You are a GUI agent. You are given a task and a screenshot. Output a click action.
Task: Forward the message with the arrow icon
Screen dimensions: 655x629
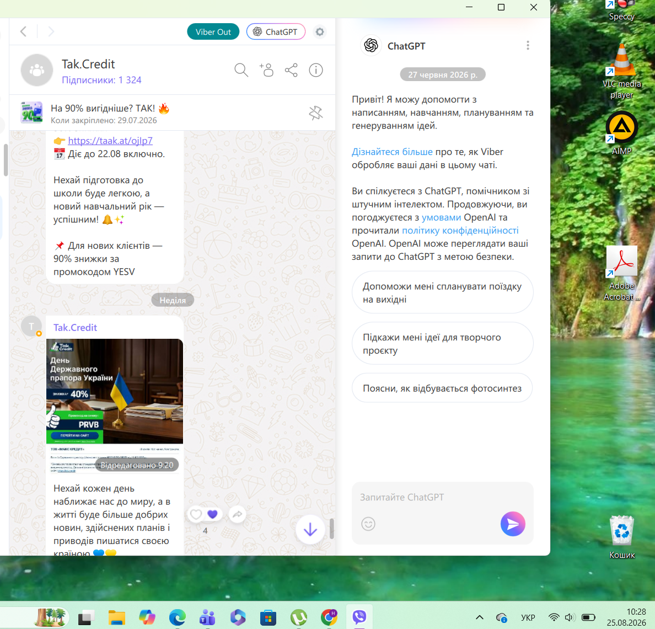tap(237, 514)
